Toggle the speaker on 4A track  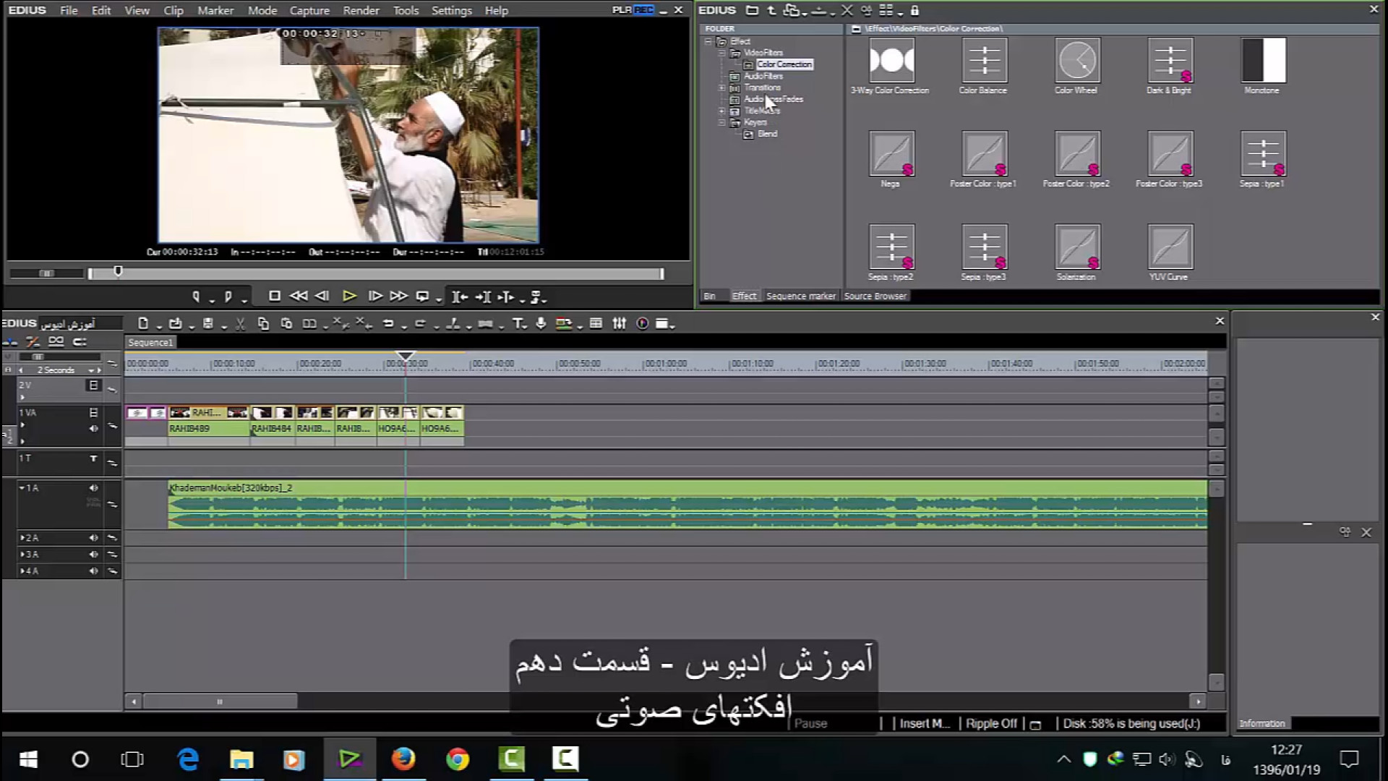[93, 571]
